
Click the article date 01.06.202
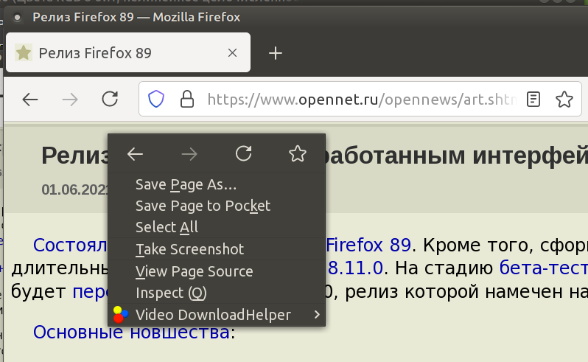click(74, 189)
